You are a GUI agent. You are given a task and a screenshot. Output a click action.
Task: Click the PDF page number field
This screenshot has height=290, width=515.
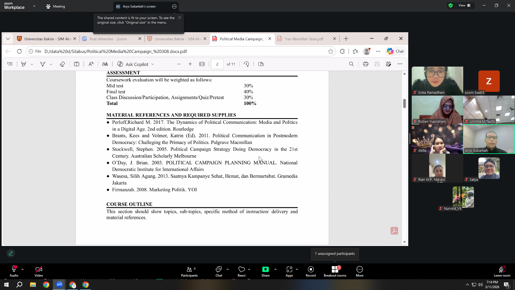[217, 64]
